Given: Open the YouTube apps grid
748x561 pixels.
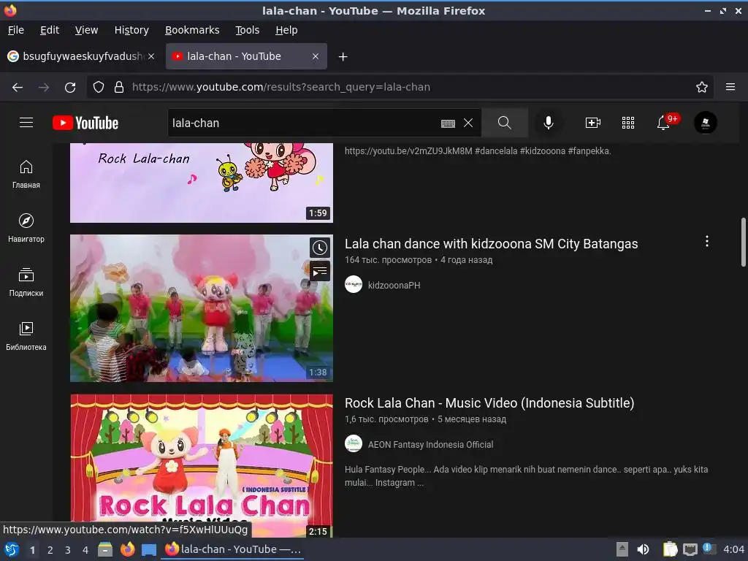Looking at the screenshot, I should tap(627, 123).
